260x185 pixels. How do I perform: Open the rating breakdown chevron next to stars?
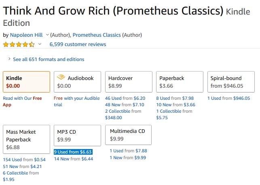coord(40,44)
